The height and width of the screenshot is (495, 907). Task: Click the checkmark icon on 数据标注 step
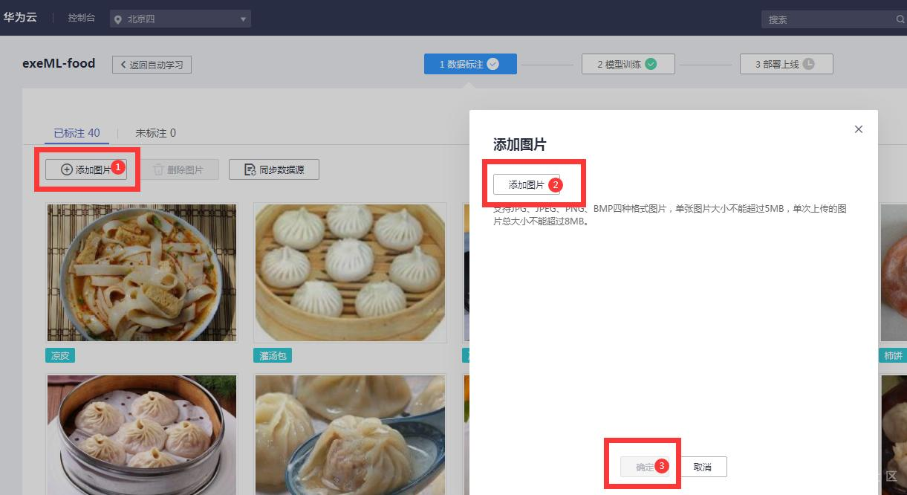492,64
